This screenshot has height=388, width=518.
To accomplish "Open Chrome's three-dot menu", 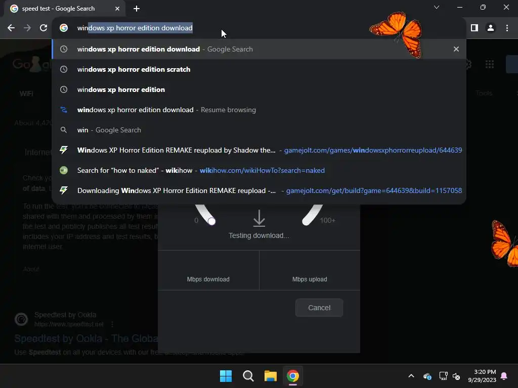I will pos(507,28).
